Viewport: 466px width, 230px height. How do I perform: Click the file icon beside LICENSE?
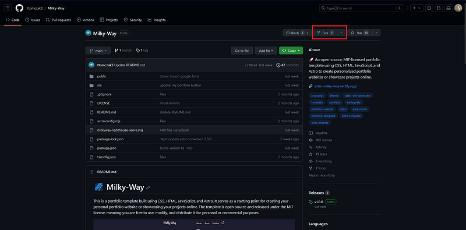point(91,103)
